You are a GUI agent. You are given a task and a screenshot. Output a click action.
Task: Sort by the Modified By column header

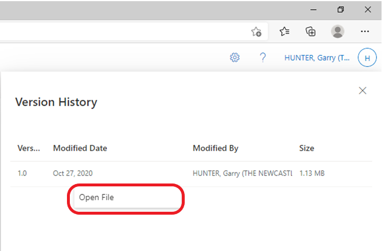(x=215, y=148)
